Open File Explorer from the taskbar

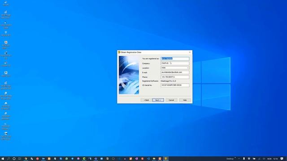click(154, 159)
